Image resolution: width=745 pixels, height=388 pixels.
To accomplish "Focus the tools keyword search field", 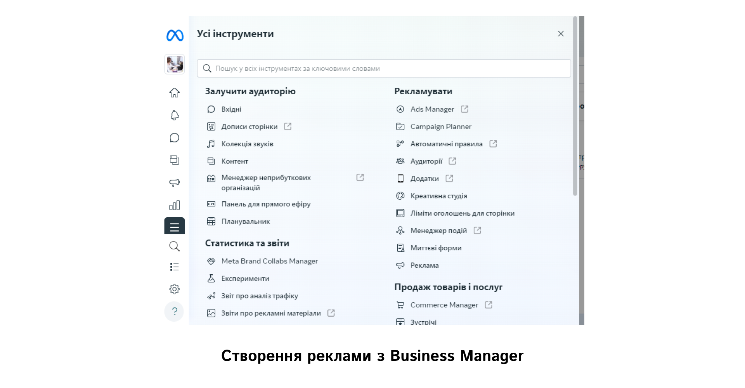I will (384, 68).
